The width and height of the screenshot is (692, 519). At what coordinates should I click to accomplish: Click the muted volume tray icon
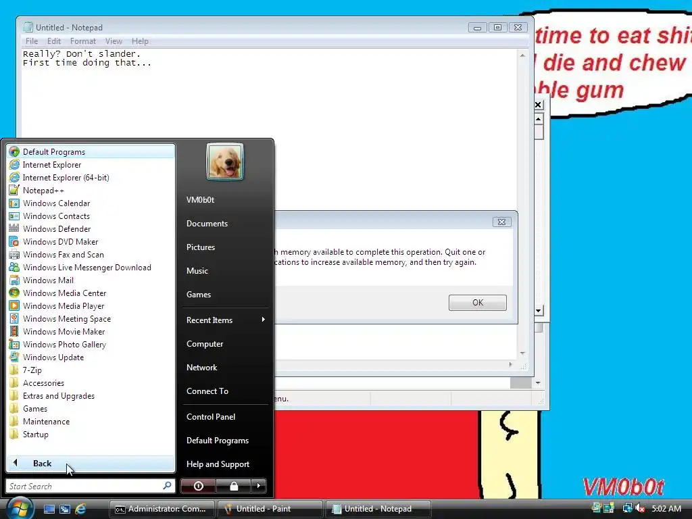640,508
